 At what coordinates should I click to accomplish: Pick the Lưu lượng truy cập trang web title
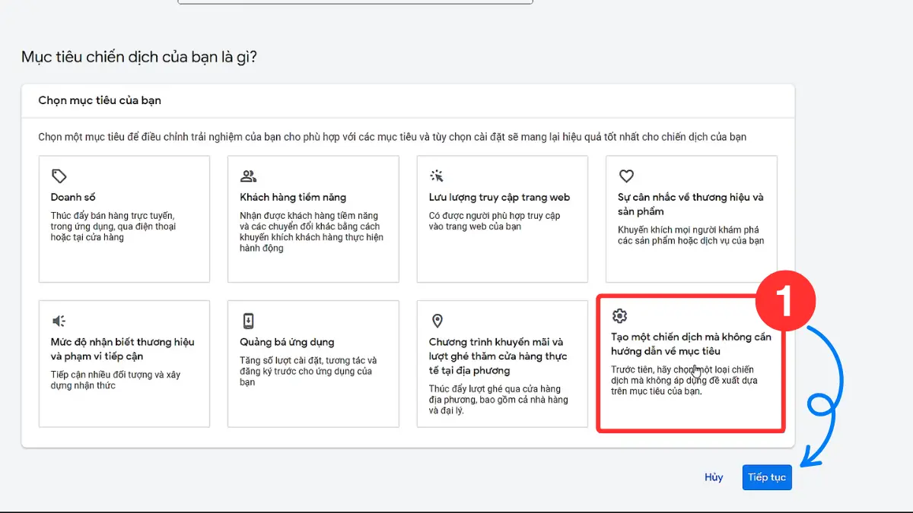click(x=499, y=198)
